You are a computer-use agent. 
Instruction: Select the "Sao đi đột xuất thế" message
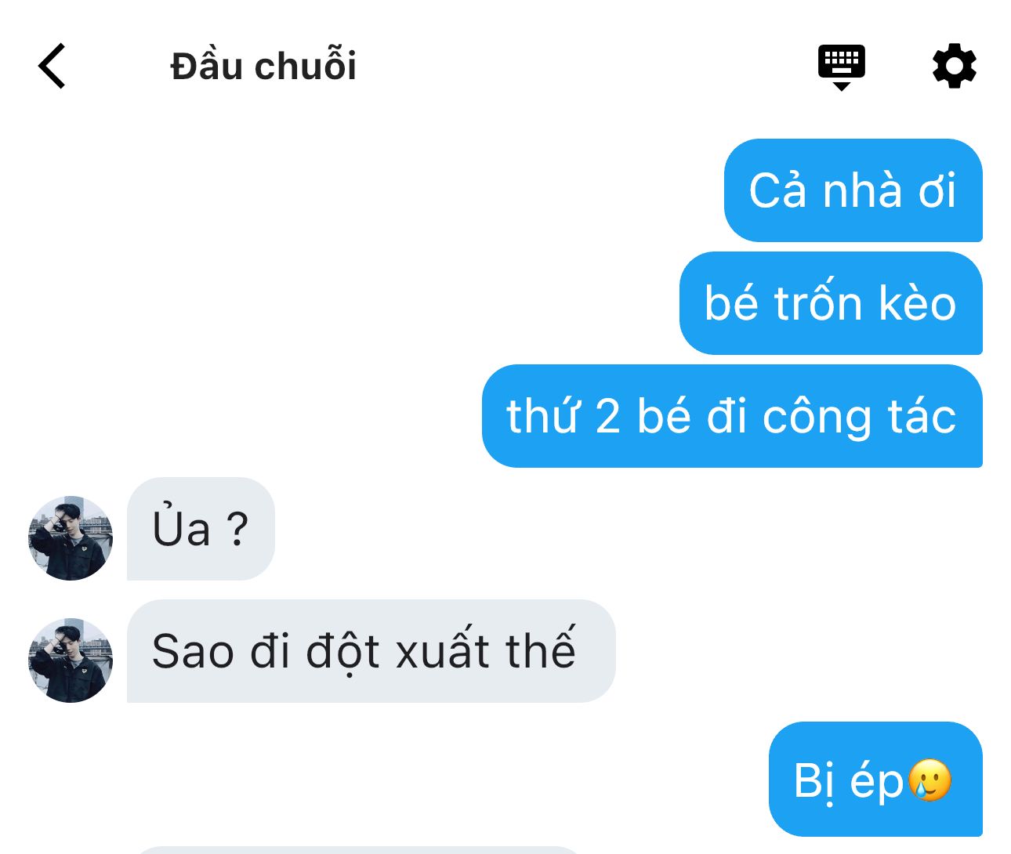click(371, 651)
